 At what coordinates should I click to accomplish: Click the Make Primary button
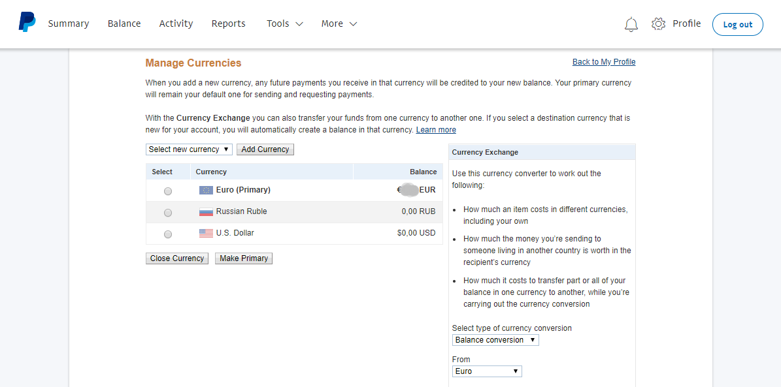244,258
